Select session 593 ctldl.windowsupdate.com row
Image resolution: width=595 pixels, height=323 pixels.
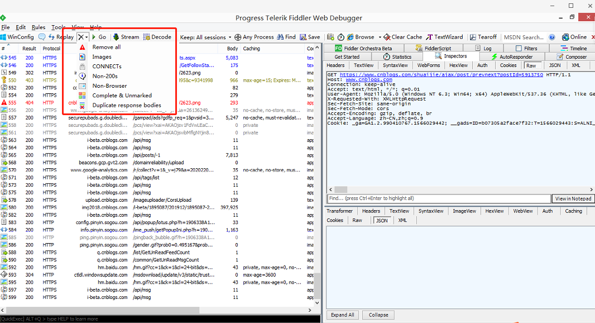[x=157, y=275]
